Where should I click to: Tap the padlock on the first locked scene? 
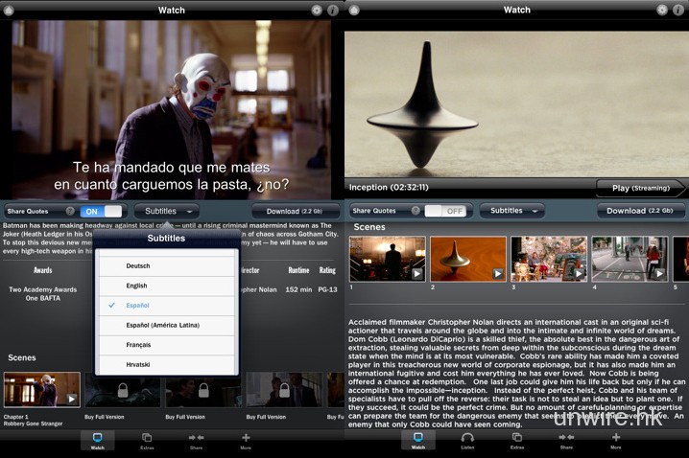tap(121, 391)
